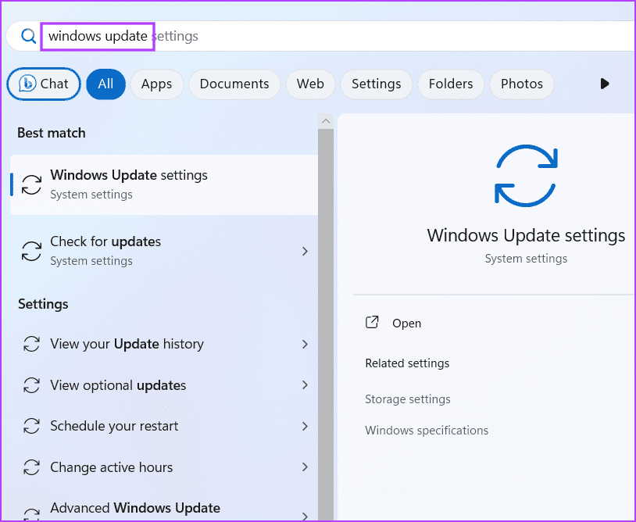
Task: Click icon beside View optional updates
Action: pos(31,385)
